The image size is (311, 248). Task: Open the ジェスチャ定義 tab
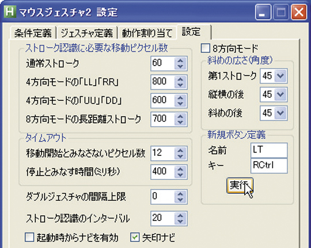click(x=87, y=33)
